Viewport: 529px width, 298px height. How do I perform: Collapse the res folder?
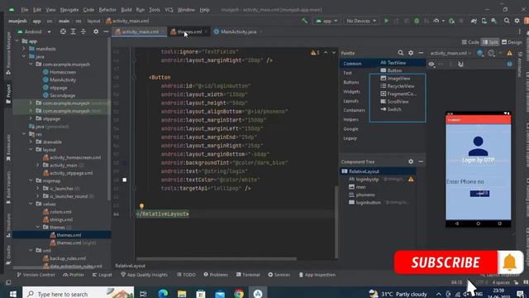pos(24,134)
